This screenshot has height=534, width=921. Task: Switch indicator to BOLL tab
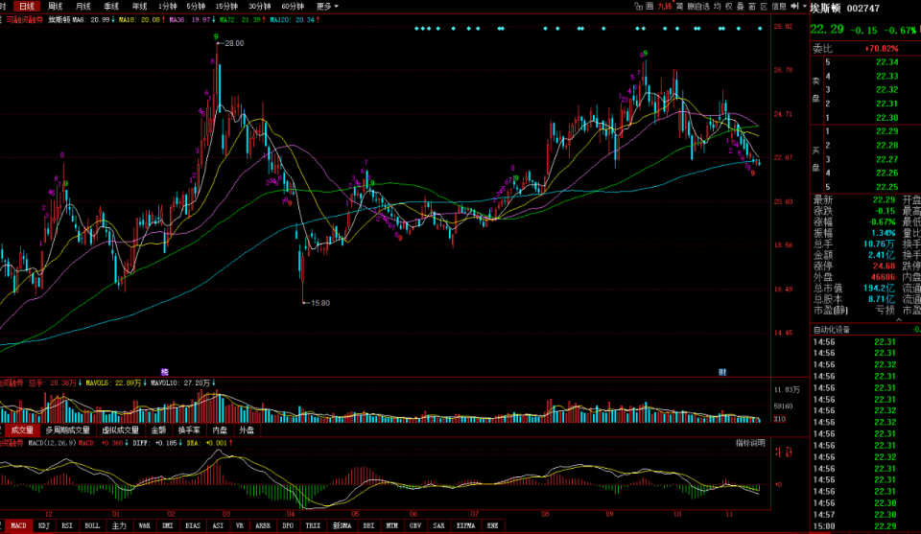[x=93, y=525]
